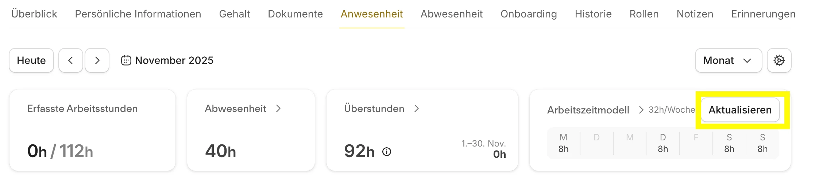Open the calendar icon date picker
This screenshot has width=815, height=184.
tap(126, 60)
